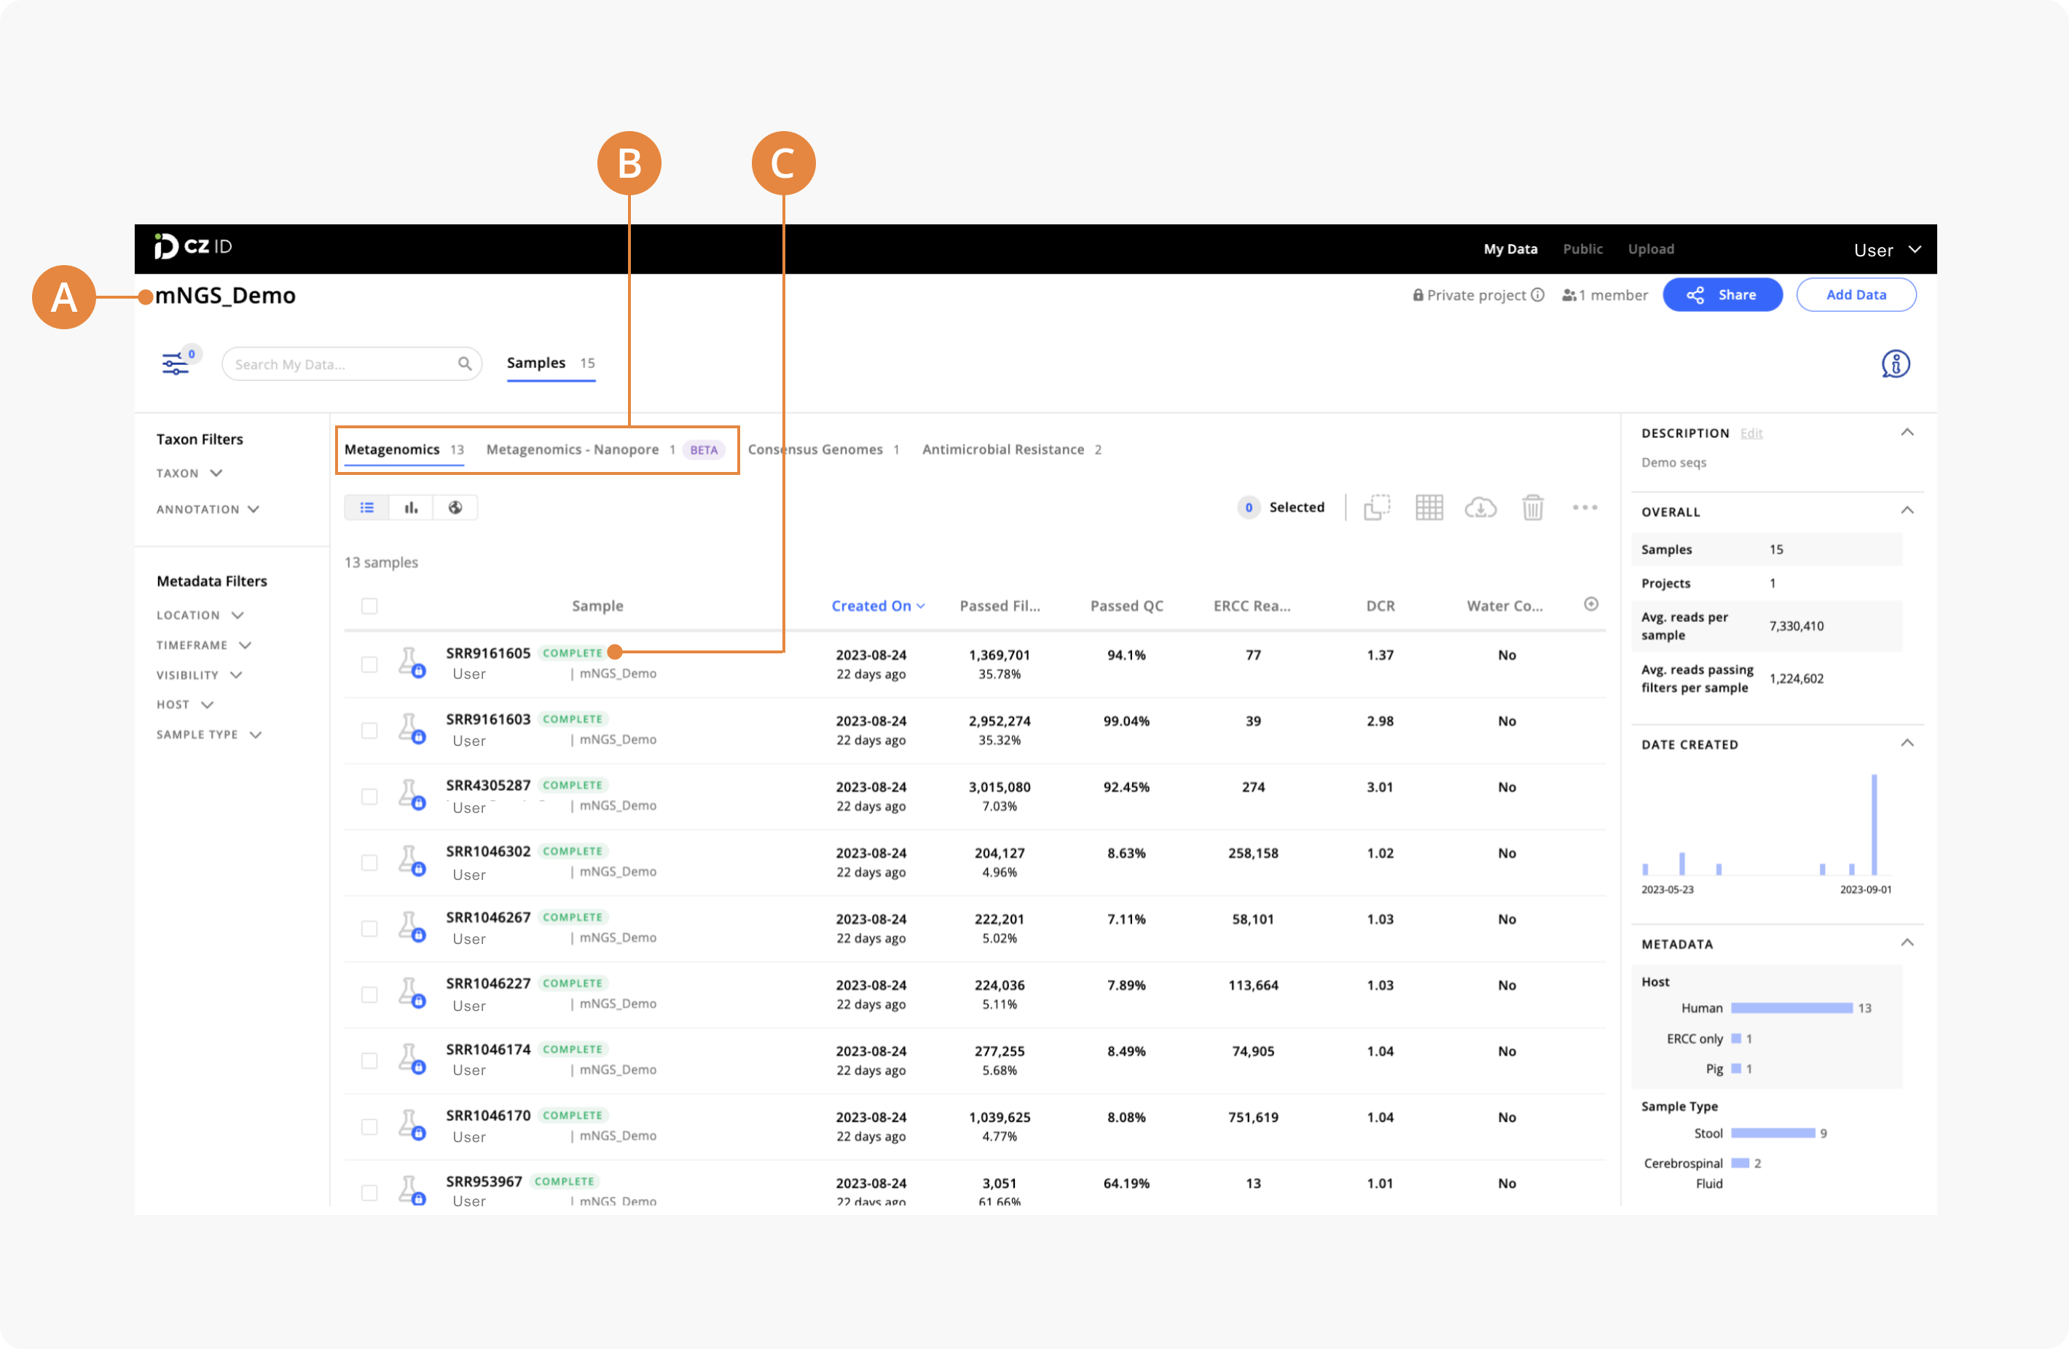Image resolution: width=2069 pixels, height=1349 pixels.
Task: Open the more actions ellipsis
Action: pos(1585,508)
